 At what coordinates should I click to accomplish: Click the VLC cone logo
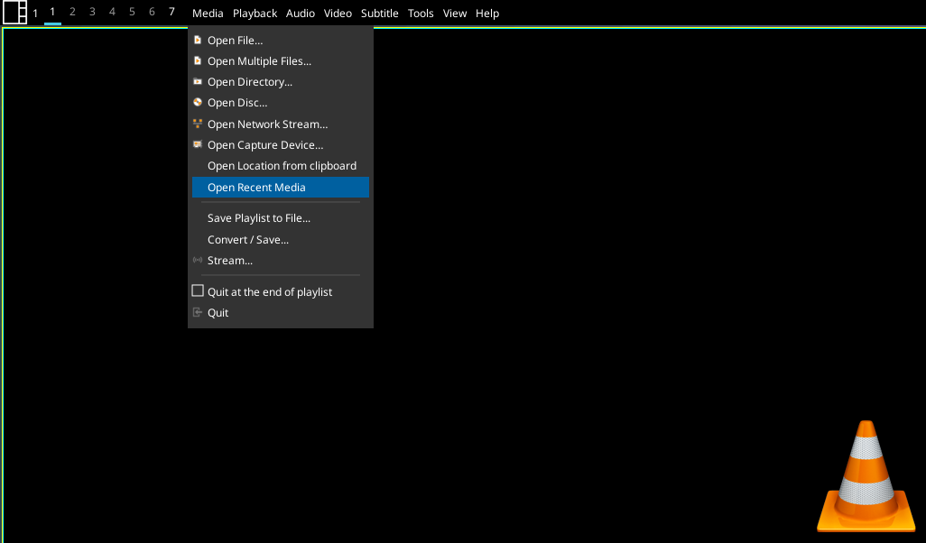tap(866, 475)
